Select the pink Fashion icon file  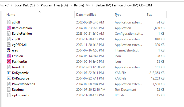click(9, 56)
